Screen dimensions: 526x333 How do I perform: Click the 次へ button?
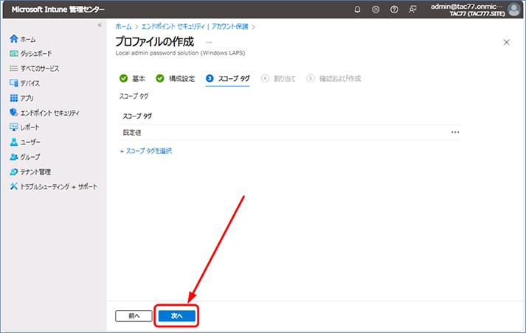177,316
